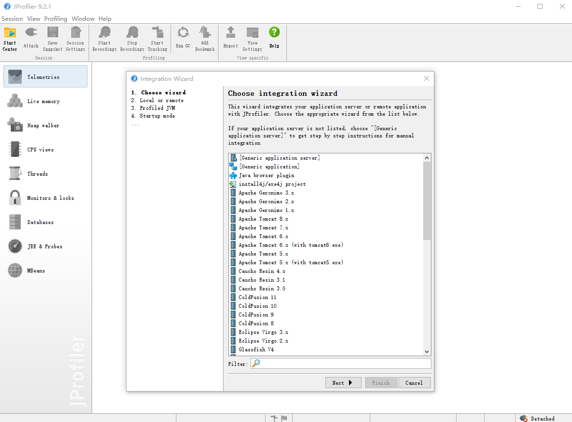Select Apache Tomcat 8.x from the list
Screen dimensions: 572x422
click(x=263, y=219)
